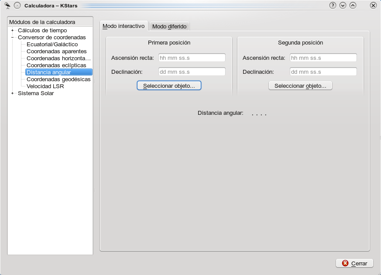This screenshot has height=275, width=381.
Task: Click the KStars telescope icon in title bar
Action: tap(7, 5)
